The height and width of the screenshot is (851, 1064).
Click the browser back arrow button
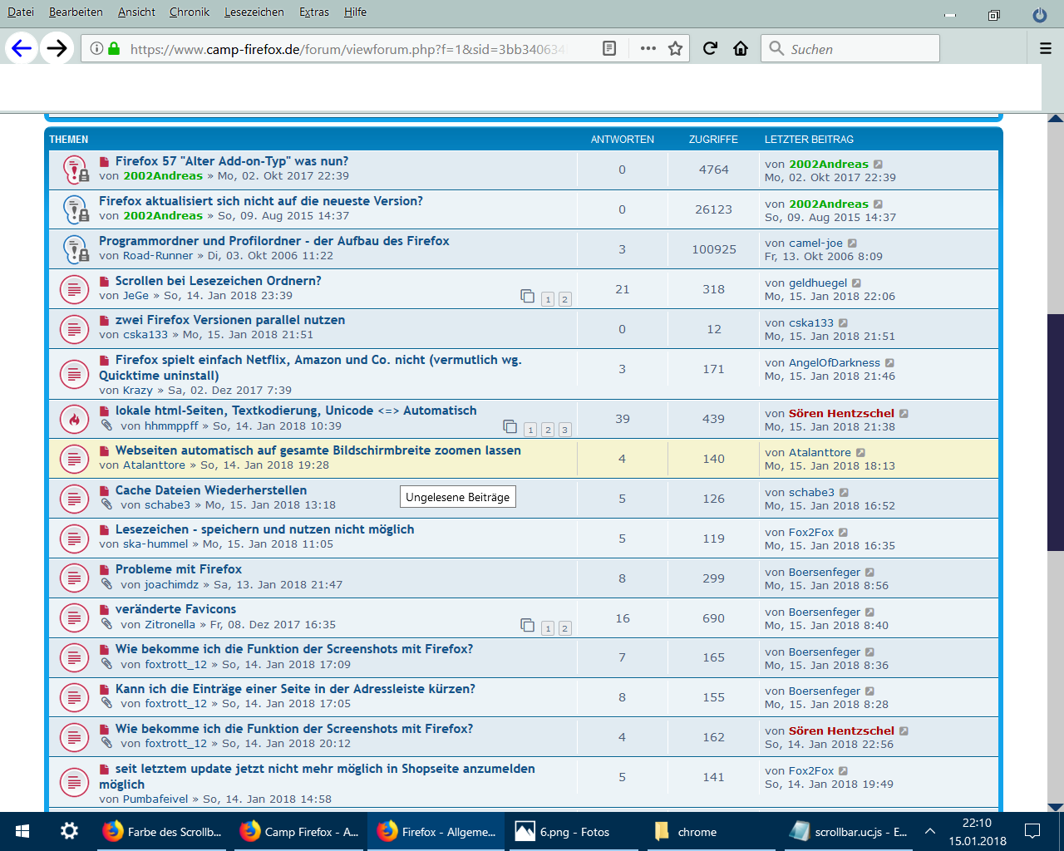click(x=22, y=48)
